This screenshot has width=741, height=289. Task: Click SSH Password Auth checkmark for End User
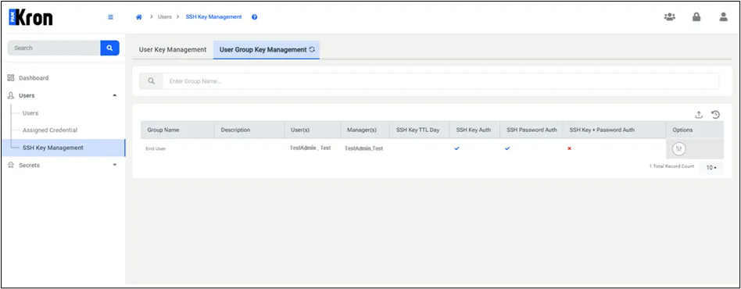point(507,148)
